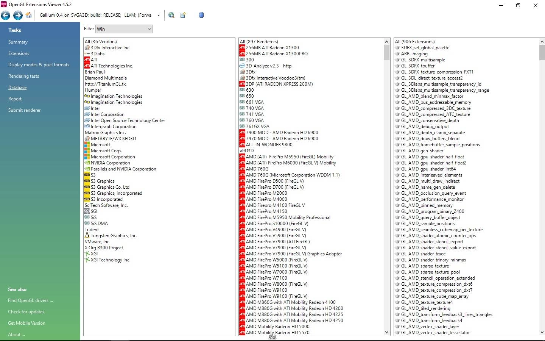Viewport: 545px width, 341px height.
Task: Select Parallels and NVIDIA Corporation icon
Action: point(87,169)
